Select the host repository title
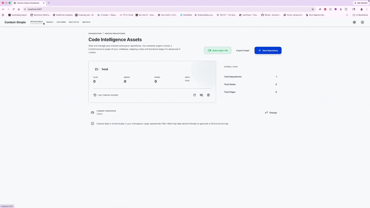Viewport: 370px width, 208px height. pyautogui.click(x=105, y=69)
